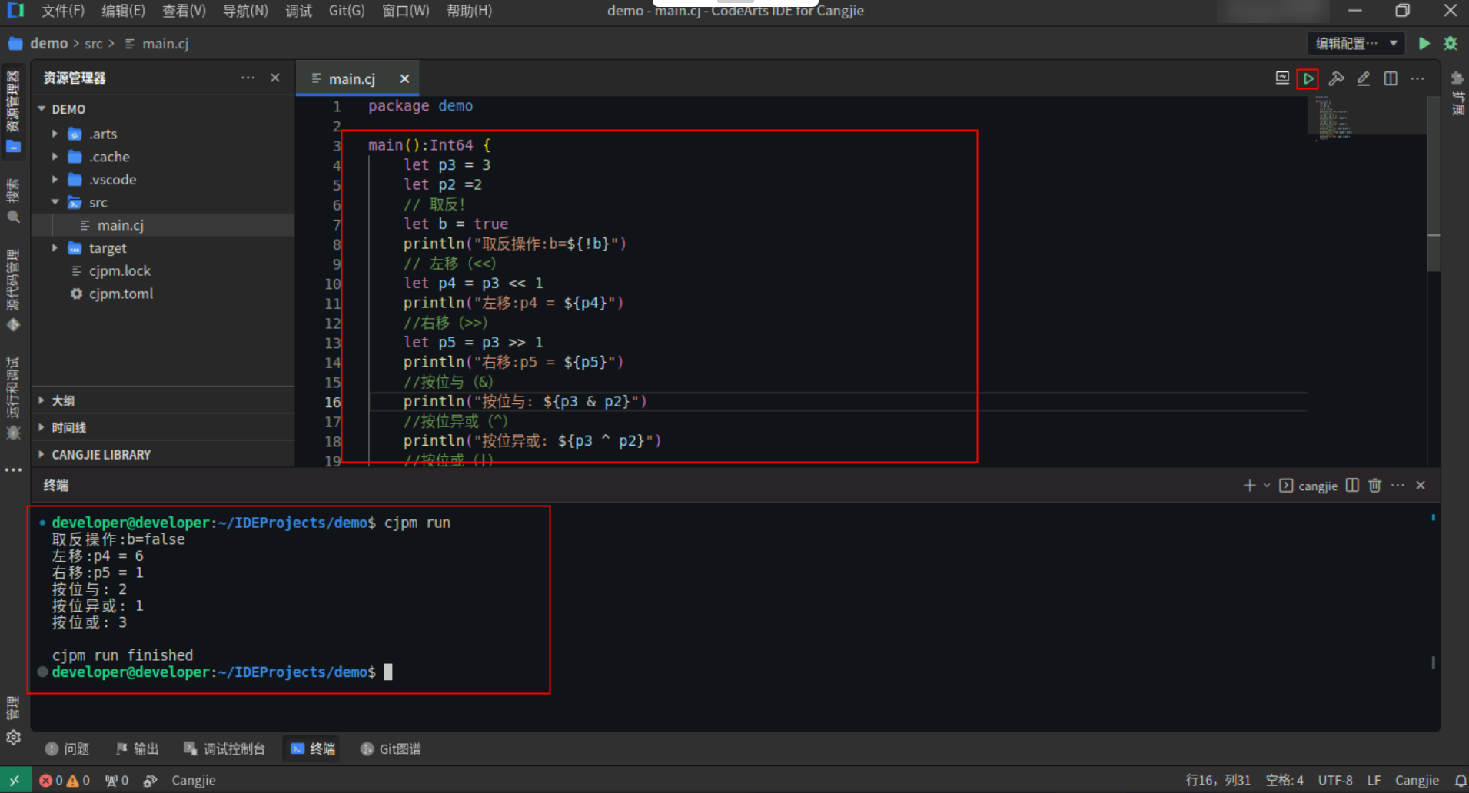Click the green debug bug icon
This screenshot has height=793, width=1469.
[1451, 44]
